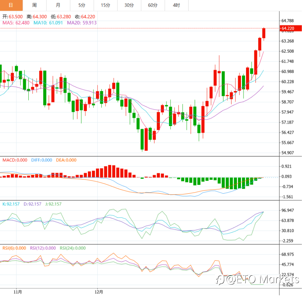The height and width of the screenshot is (296, 302).
Task: Click the 68.975 RSI axis label
Action: tap(287, 254)
